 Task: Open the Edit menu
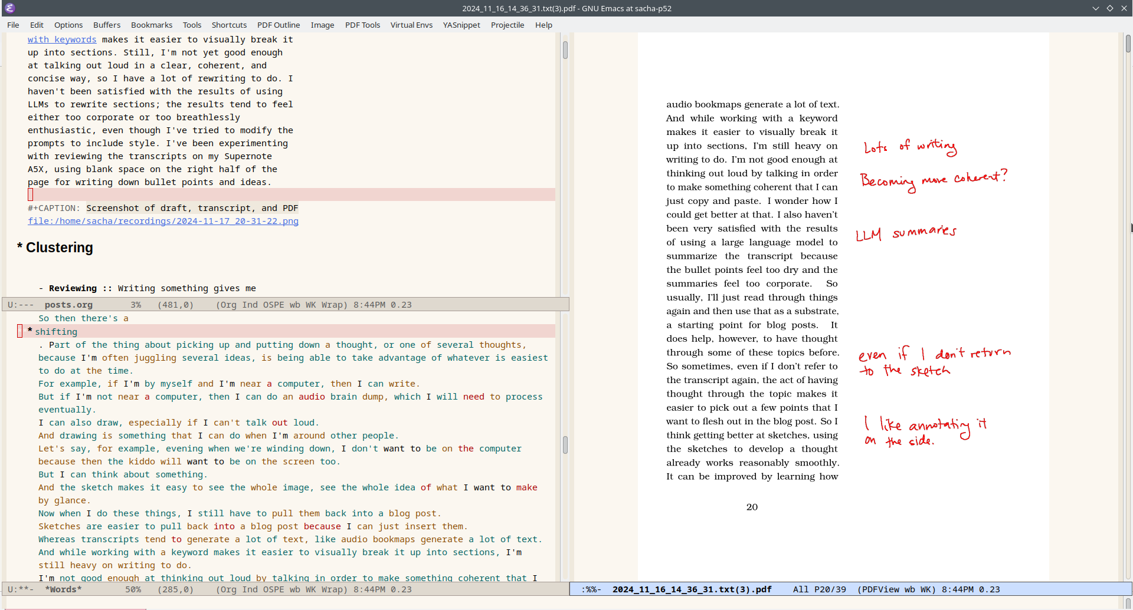37,25
